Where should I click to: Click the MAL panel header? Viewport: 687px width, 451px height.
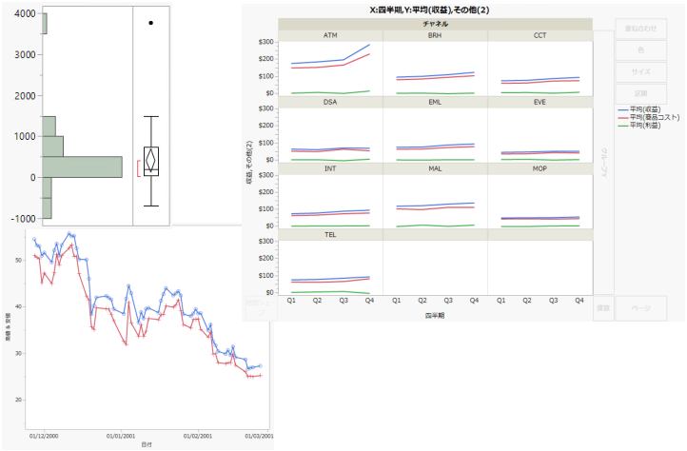(435, 168)
